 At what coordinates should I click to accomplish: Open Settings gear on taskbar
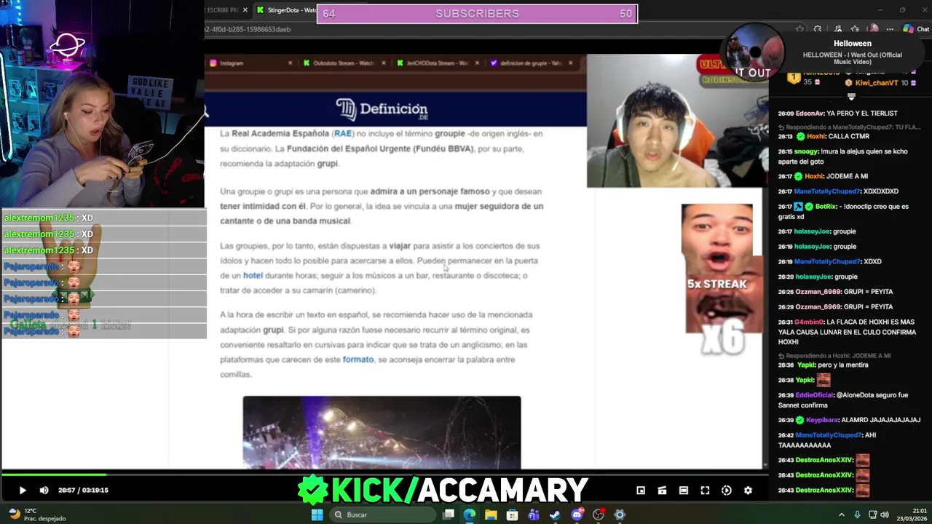pos(620,515)
